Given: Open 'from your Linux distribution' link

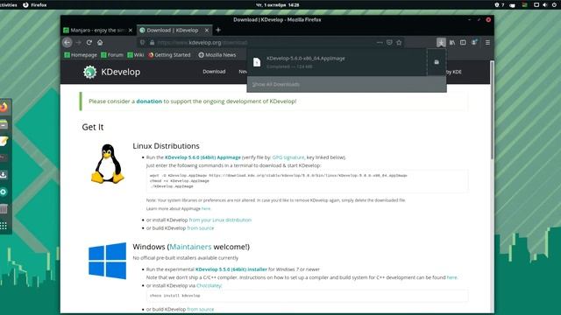Looking at the screenshot, I should click(220, 220).
